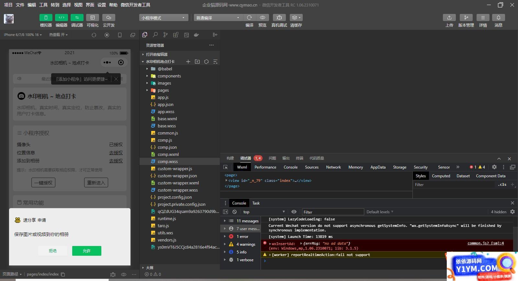This screenshot has height=281, width=518.
Task: Select the element inspector tool
Action: click(226, 167)
